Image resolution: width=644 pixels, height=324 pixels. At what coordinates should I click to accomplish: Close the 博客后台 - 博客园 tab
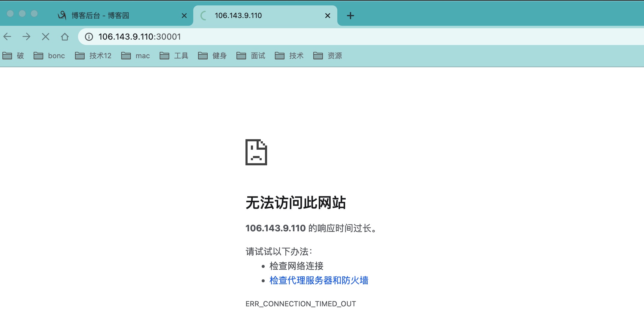[184, 16]
